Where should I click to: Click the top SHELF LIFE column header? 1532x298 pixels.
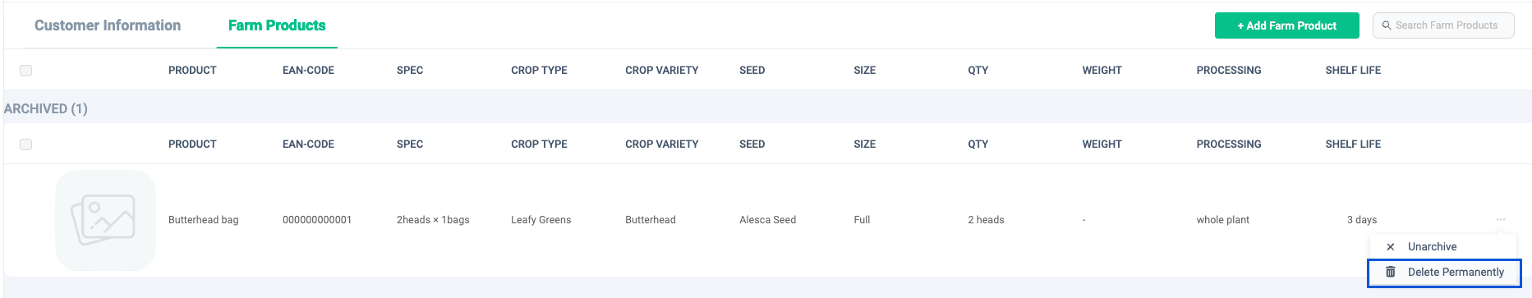(x=1353, y=71)
